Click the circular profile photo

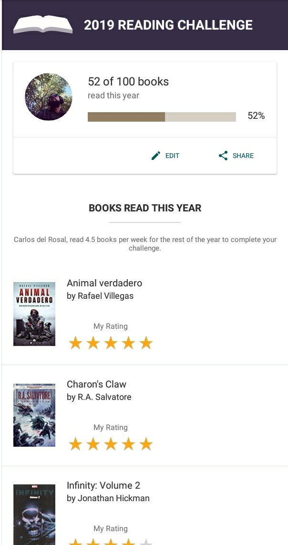(x=49, y=97)
